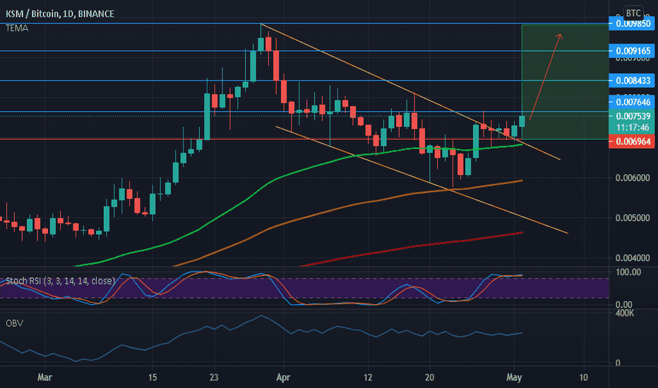Click the 15 date on time axis
The image size is (658, 388).
(152, 377)
